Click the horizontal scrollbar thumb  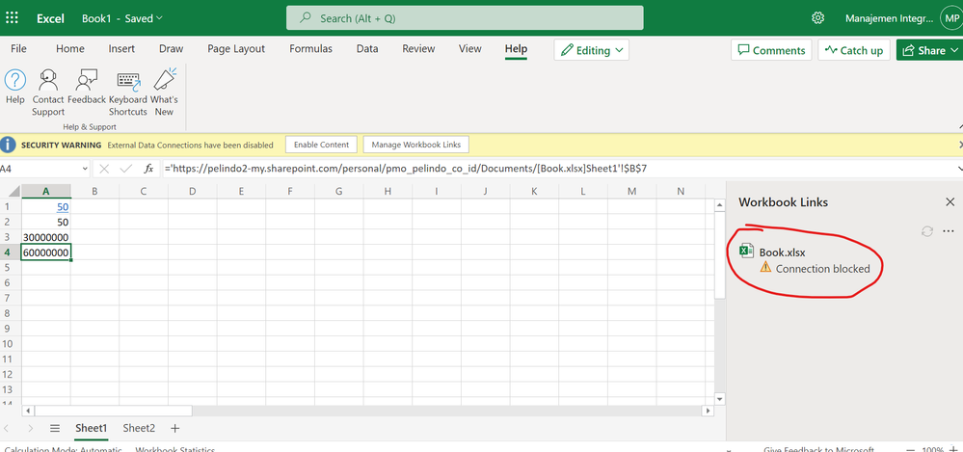114,411
